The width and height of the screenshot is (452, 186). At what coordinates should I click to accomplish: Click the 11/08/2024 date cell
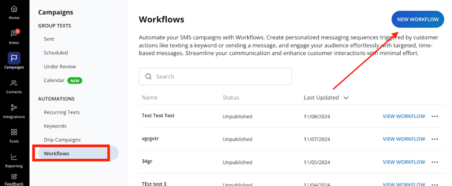click(x=317, y=117)
